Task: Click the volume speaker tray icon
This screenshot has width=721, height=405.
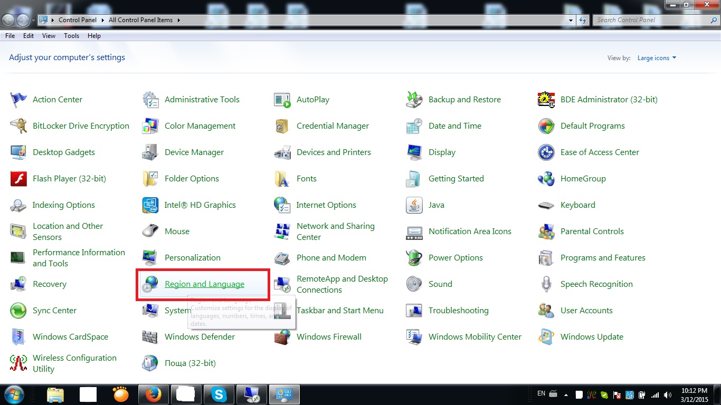Action: tap(668, 394)
